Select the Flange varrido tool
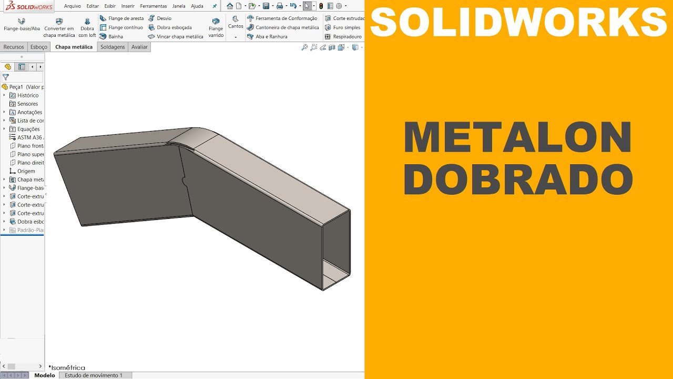Image resolution: width=673 pixels, height=379 pixels. [216, 28]
